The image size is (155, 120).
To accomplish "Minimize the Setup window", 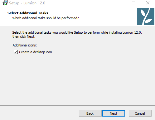I will click(119, 3).
